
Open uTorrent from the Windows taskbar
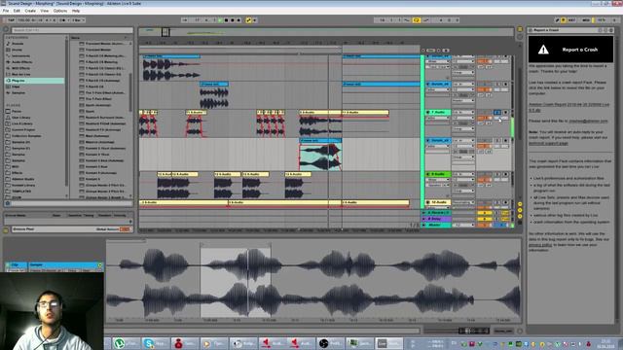pyautogui.click(x=125, y=343)
